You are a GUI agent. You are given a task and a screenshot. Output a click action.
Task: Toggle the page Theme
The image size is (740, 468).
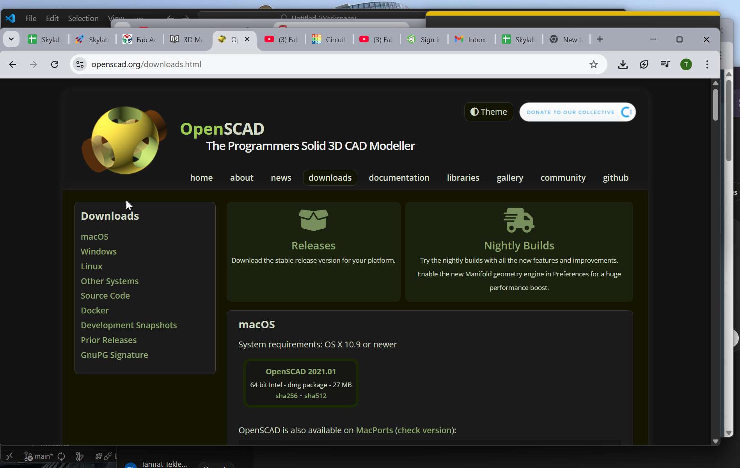pos(488,112)
